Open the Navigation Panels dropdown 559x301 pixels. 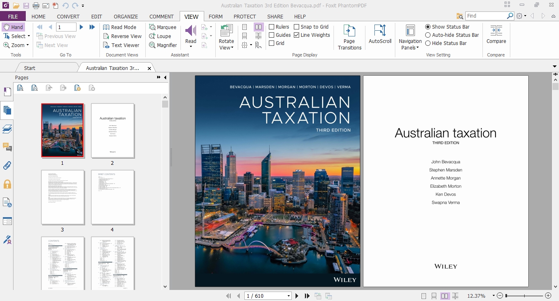410,45
